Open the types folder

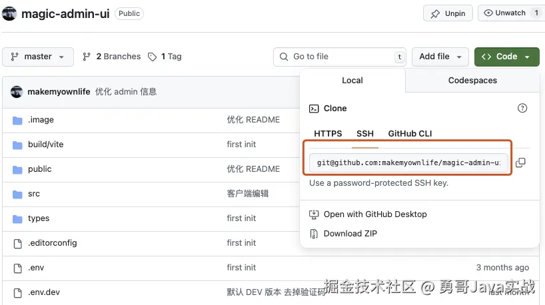tap(39, 218)
